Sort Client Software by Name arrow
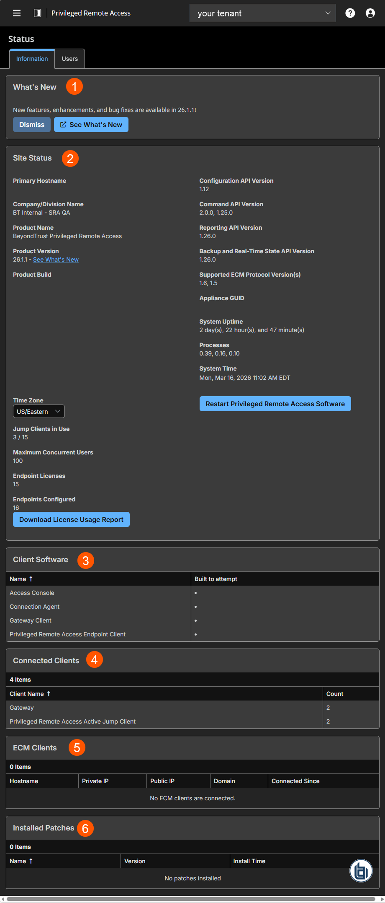 click(31, 579)
